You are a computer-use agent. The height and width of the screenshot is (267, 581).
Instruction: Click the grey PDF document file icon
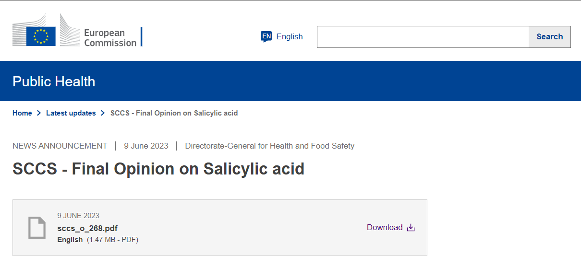coord(37,228)
